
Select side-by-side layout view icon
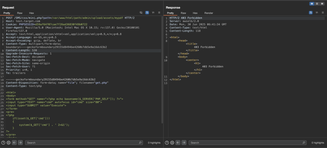pyautogui.click(x=312, y=4)
